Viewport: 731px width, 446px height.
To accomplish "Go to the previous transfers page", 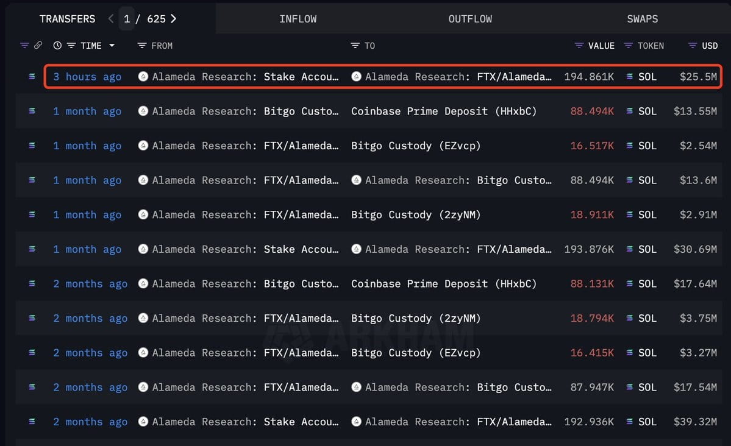I will point(110,19).
